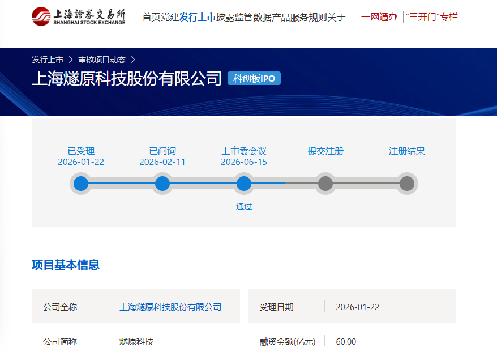This screenshot has height=356, width=497.
Task: Click the 提交注册 stage label
Action: tap(325, 151)
